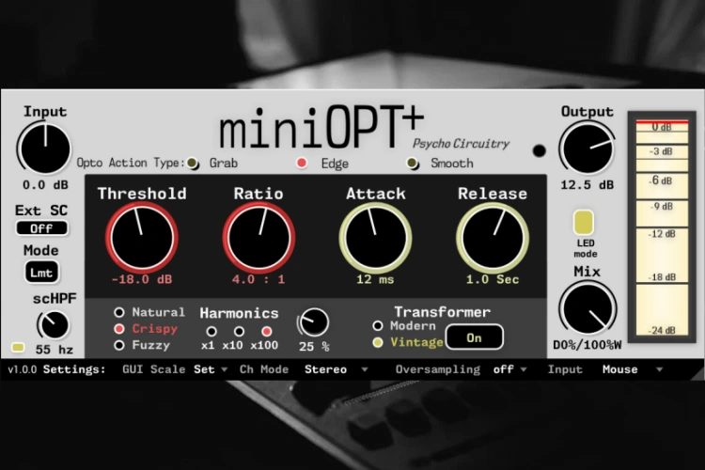Click the Attack knob
Image resolution: width=705 pixels, height=470 pixels.
[x=375, y=238]
